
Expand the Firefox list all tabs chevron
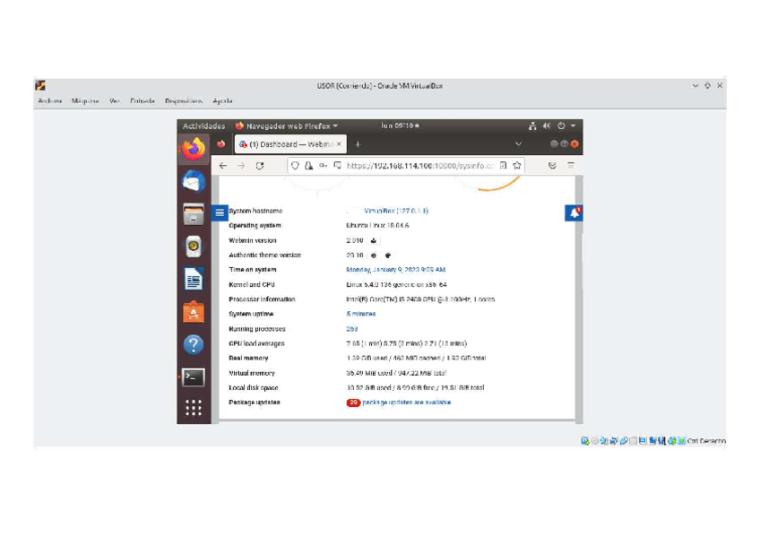[518, 144]
